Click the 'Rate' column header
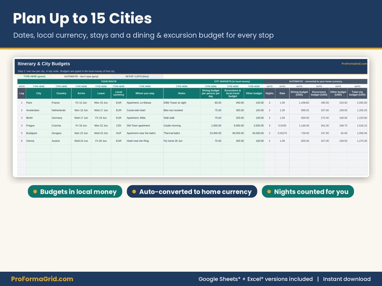This screenshot has height=286, width=382. pyautogui.click(x=282, y=93)
